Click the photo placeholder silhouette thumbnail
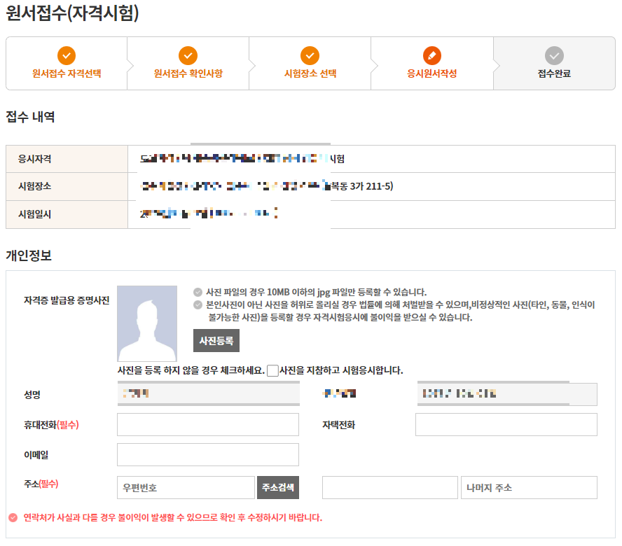622x546 pixels. (147, 322)
